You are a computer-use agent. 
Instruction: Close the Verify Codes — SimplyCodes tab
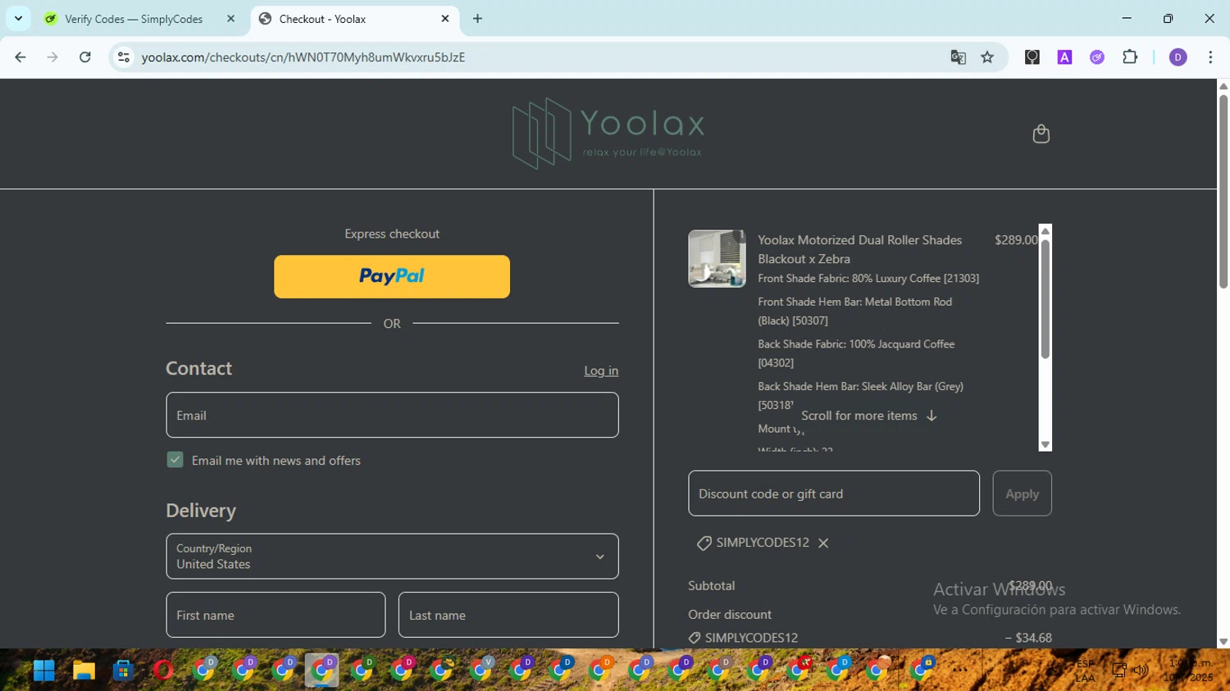point(230,18)
